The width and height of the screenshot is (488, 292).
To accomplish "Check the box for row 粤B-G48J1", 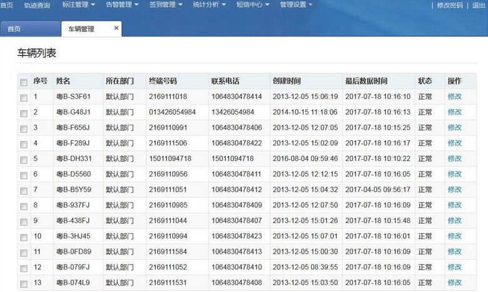I will point(24,113).
